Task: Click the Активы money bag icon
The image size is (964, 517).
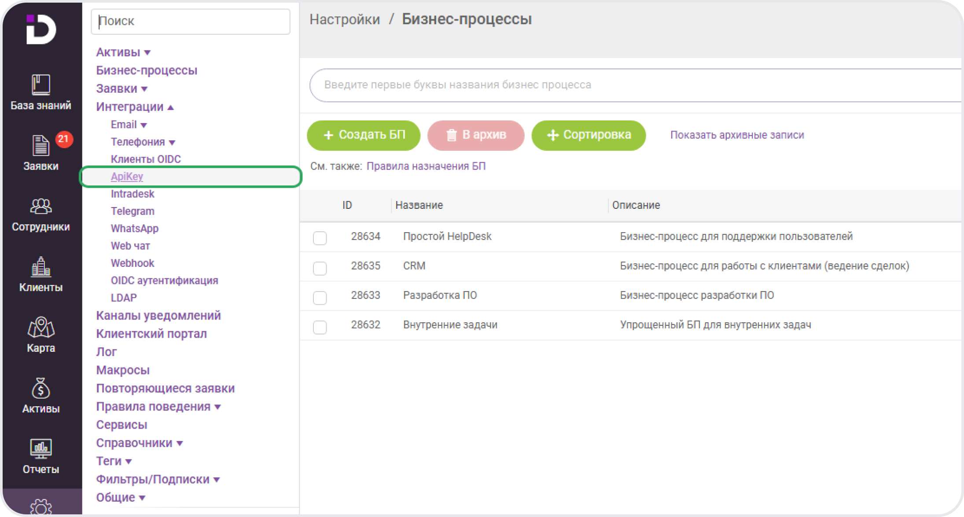Action: (40, 388)
